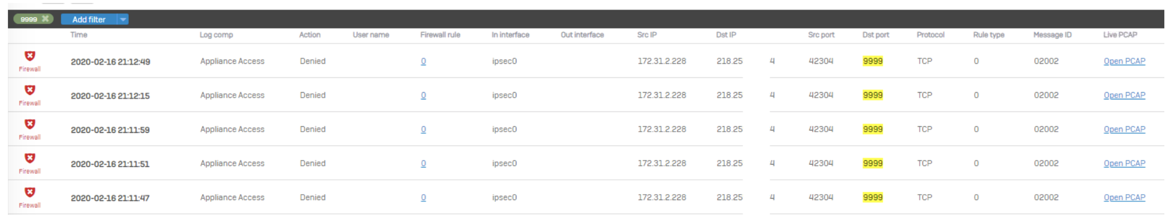Click the Dst port column header

click(x=876, y=34)
